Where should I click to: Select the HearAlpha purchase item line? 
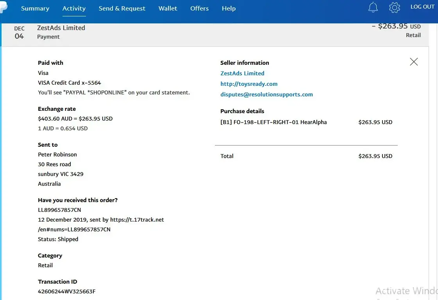tap(274, 122)
